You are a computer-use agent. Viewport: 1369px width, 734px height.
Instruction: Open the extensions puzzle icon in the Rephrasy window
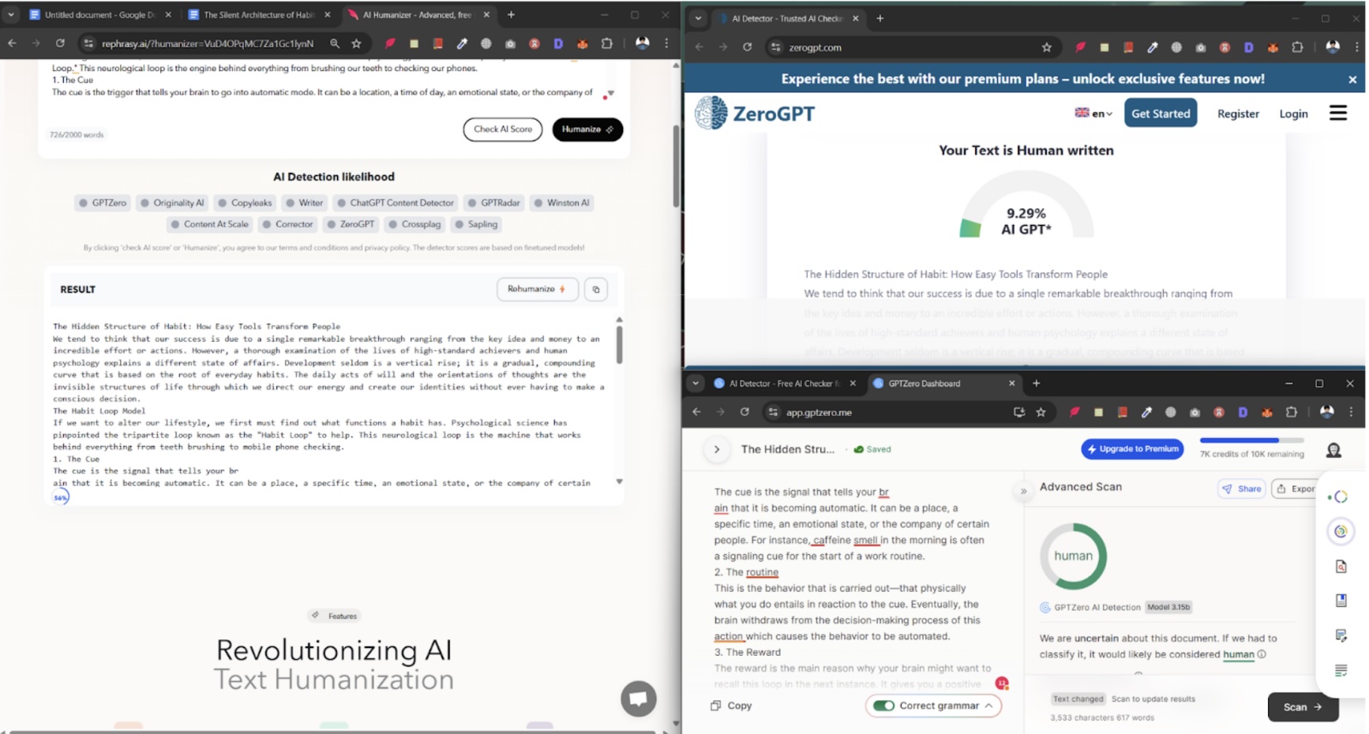606,43
